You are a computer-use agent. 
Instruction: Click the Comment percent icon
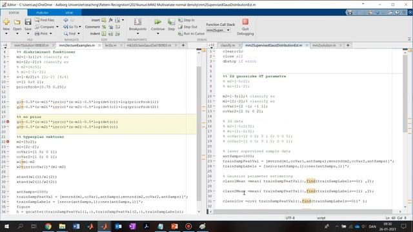tap(104, 27)
